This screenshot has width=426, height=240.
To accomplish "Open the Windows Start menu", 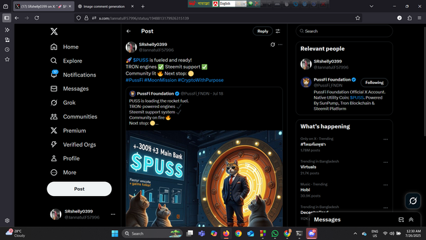I will 115,233.
